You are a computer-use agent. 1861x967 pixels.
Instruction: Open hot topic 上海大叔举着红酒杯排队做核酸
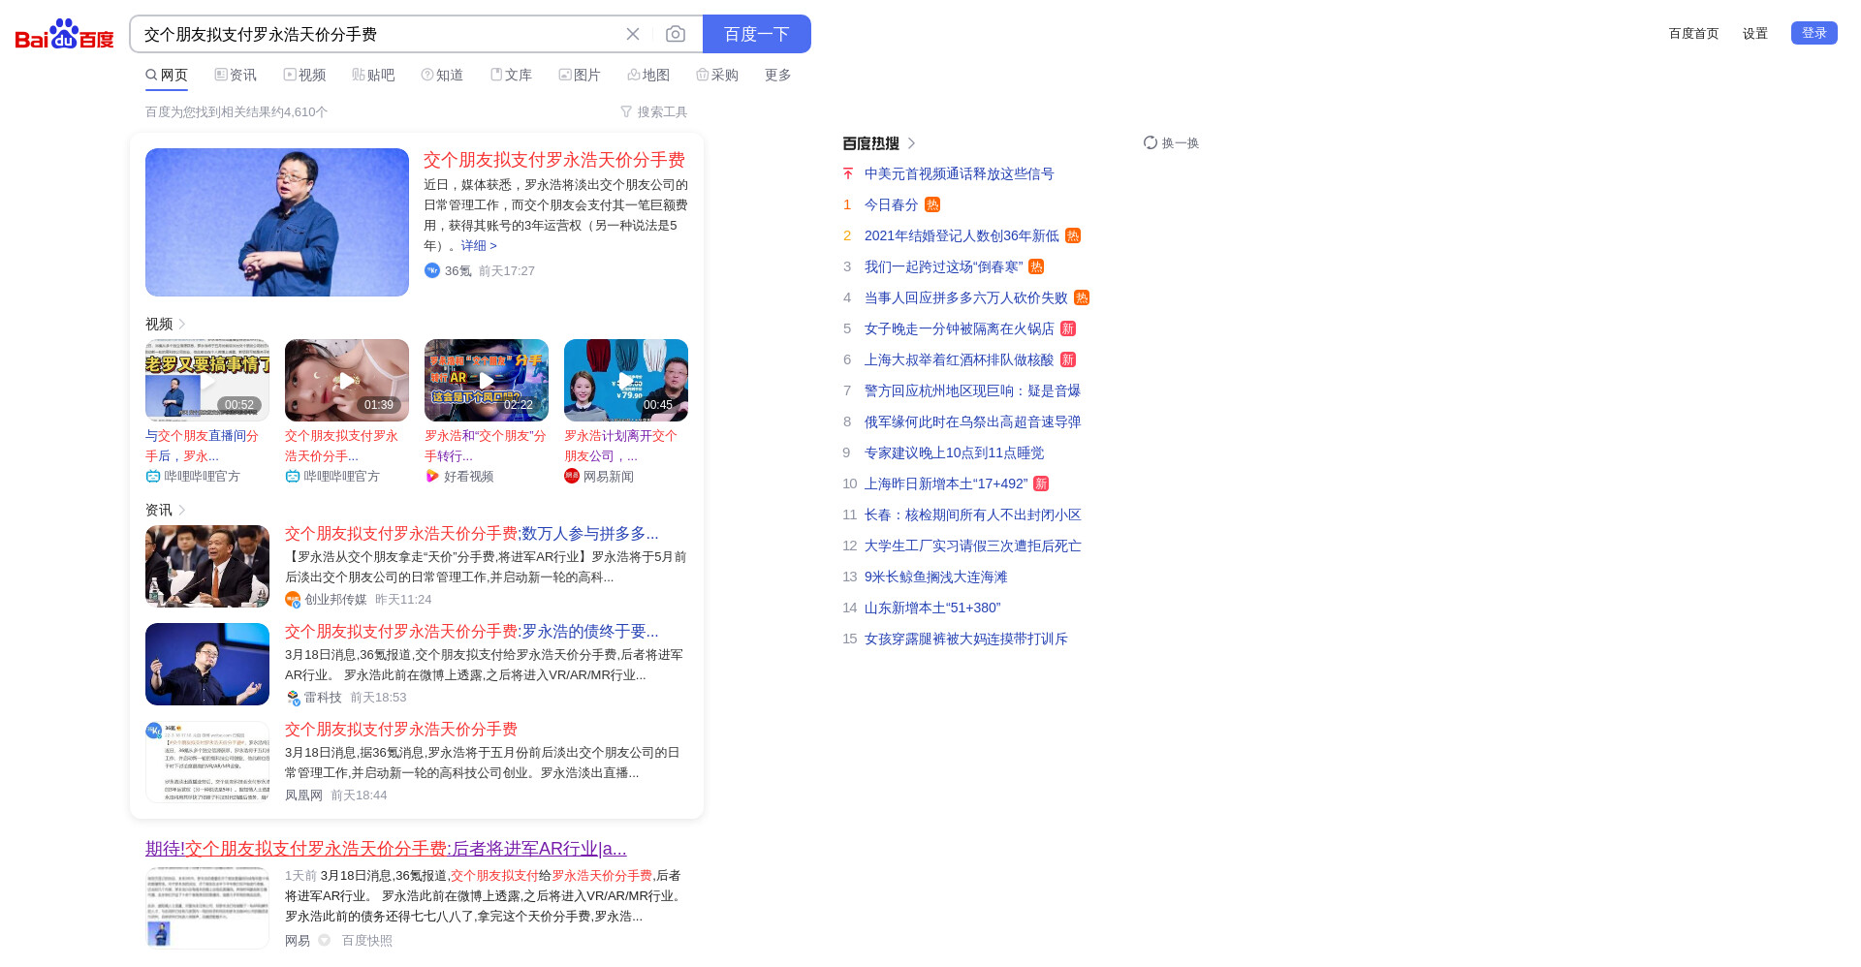click(960, 360)
